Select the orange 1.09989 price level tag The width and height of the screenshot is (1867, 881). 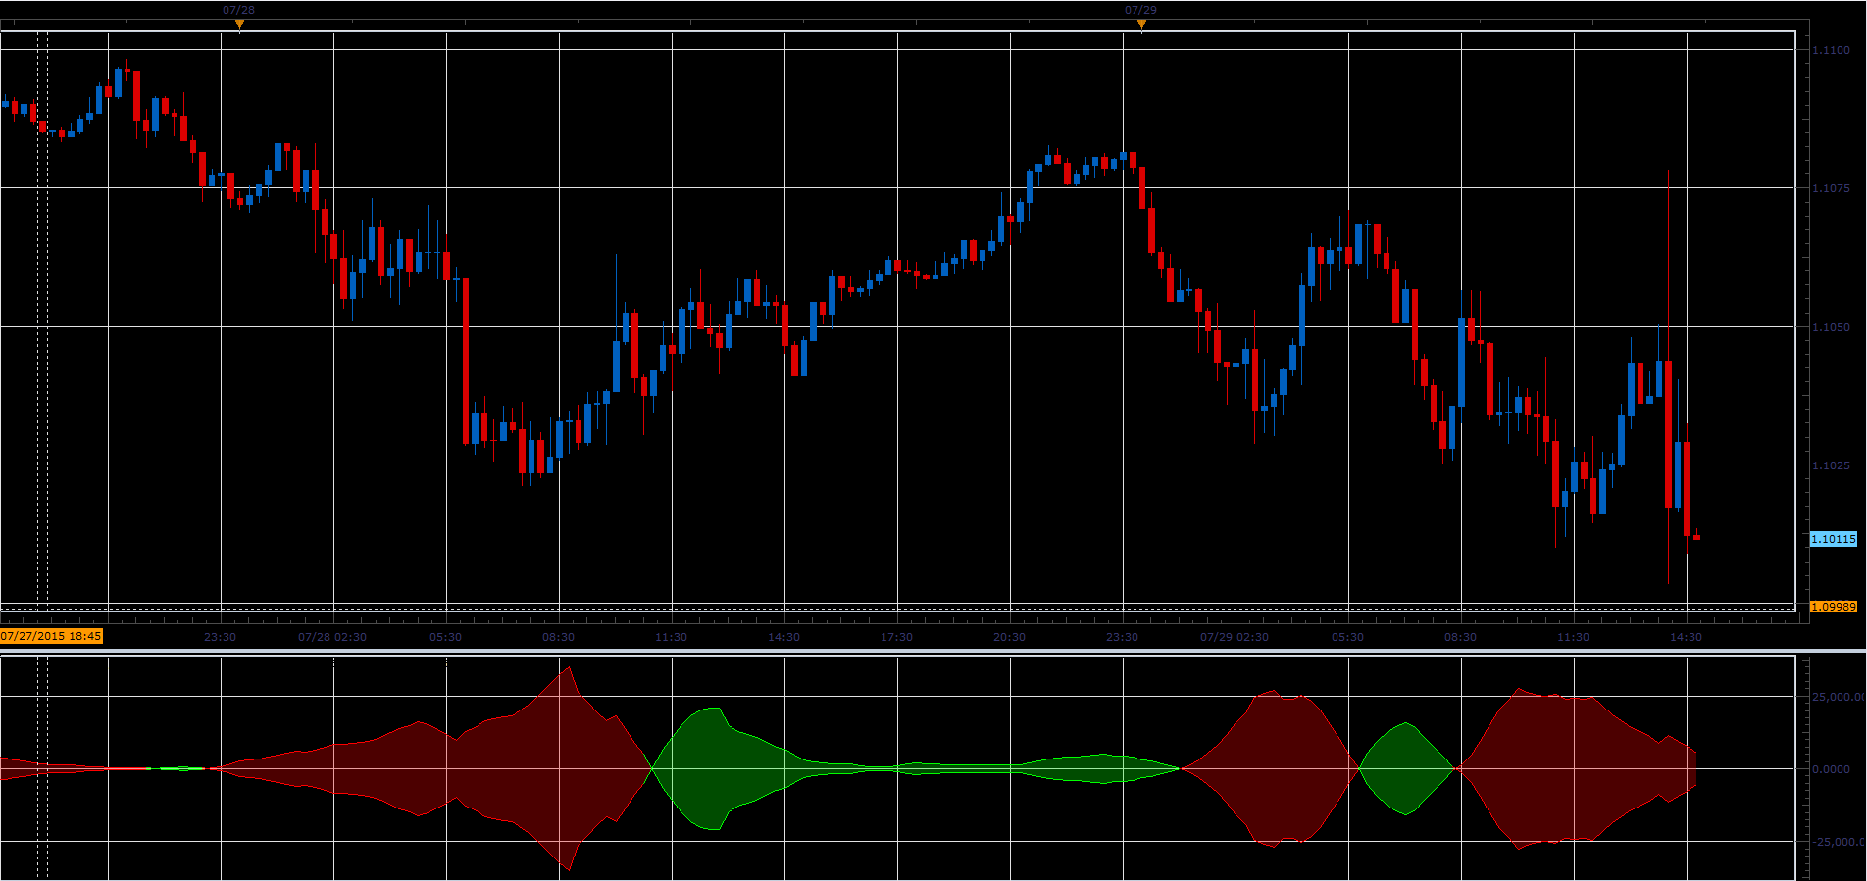click(1834, 607)
